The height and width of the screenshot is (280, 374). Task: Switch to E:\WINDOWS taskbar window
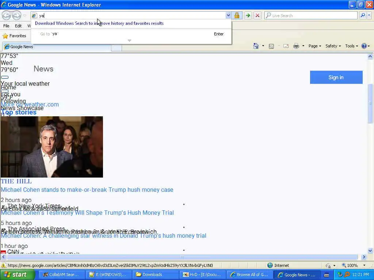pyautogui.click(x=108, y=275)
